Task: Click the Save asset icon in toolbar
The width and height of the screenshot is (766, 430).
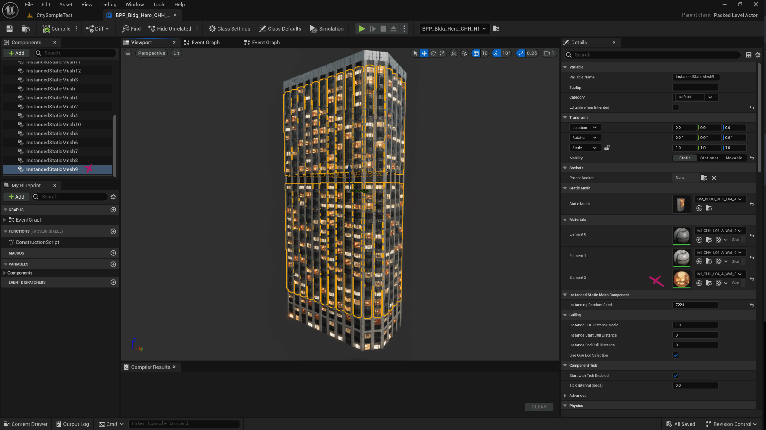Action: 10,29
